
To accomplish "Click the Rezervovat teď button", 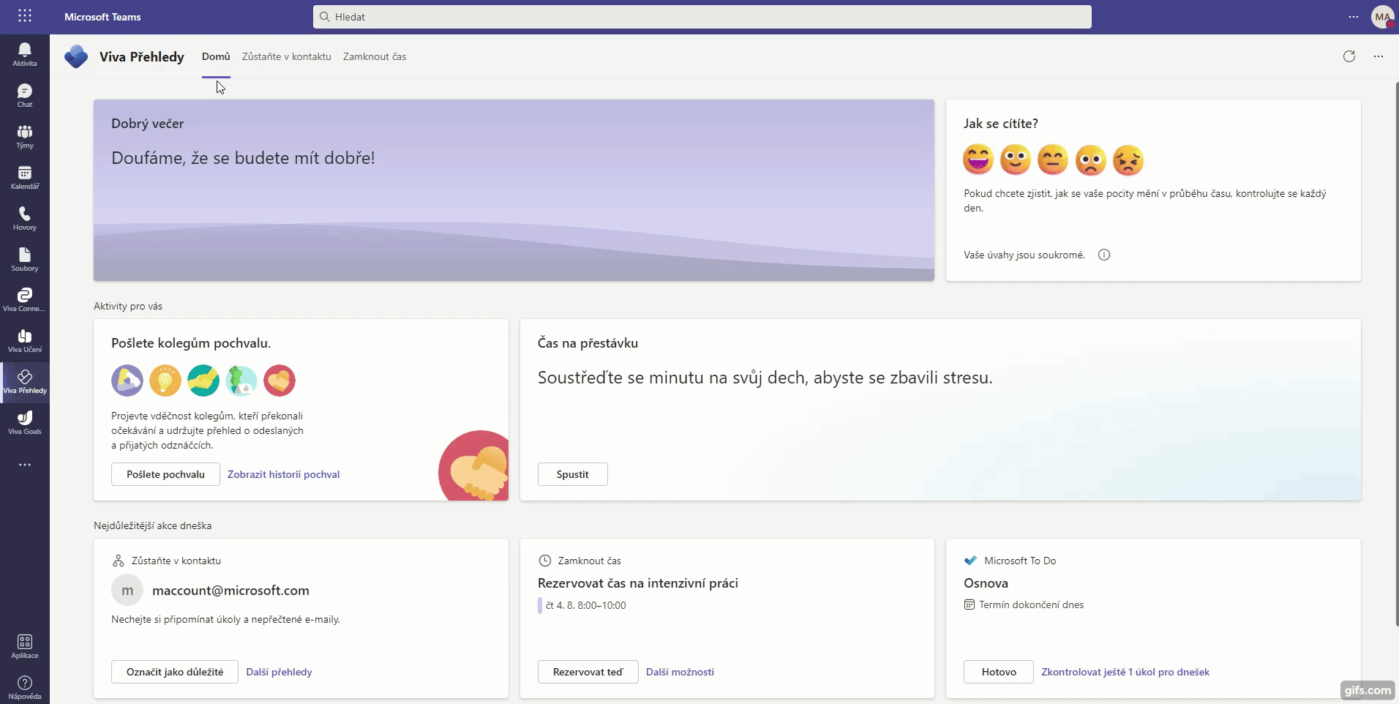I will click(x=588, y=672).
